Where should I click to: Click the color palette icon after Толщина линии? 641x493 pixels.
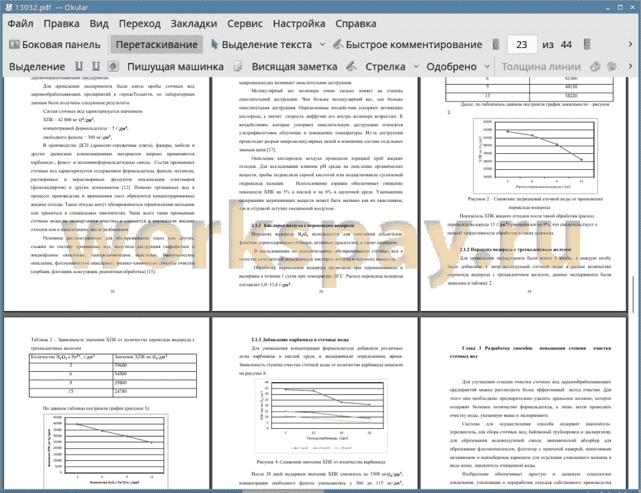pos(595,66)
